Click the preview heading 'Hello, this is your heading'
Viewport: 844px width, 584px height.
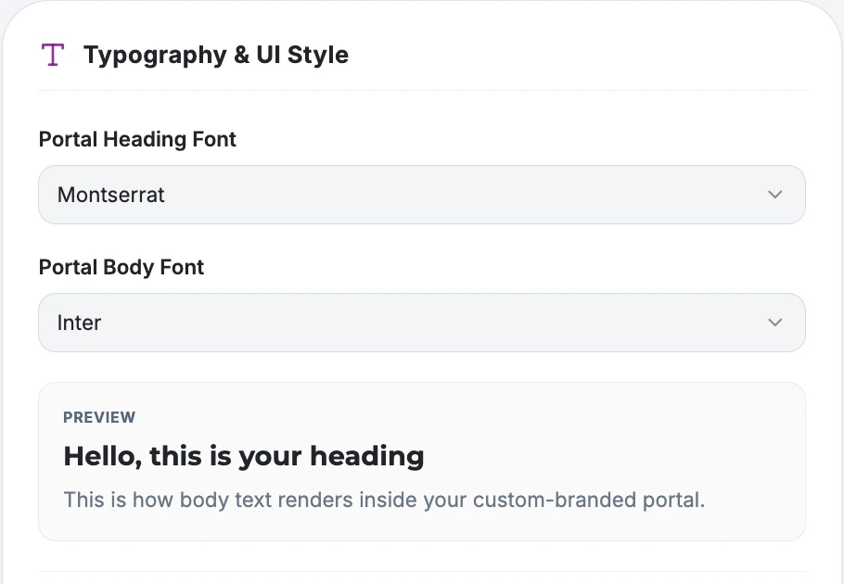tap(244, 456)
